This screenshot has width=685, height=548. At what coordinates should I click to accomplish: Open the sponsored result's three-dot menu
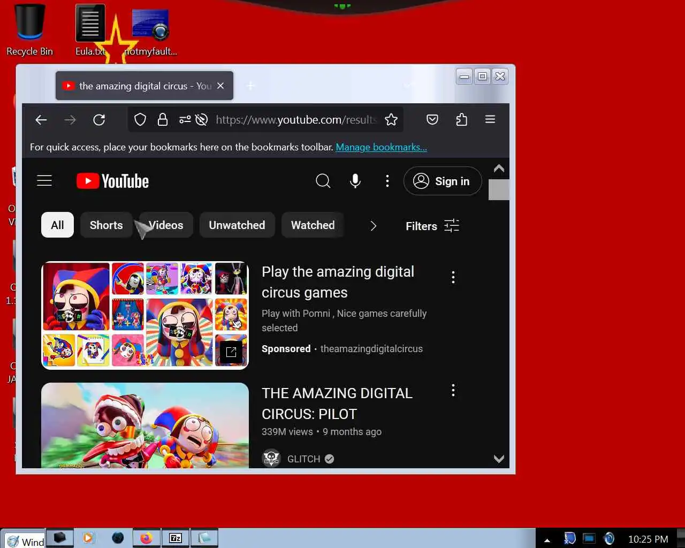pos(453,277)
